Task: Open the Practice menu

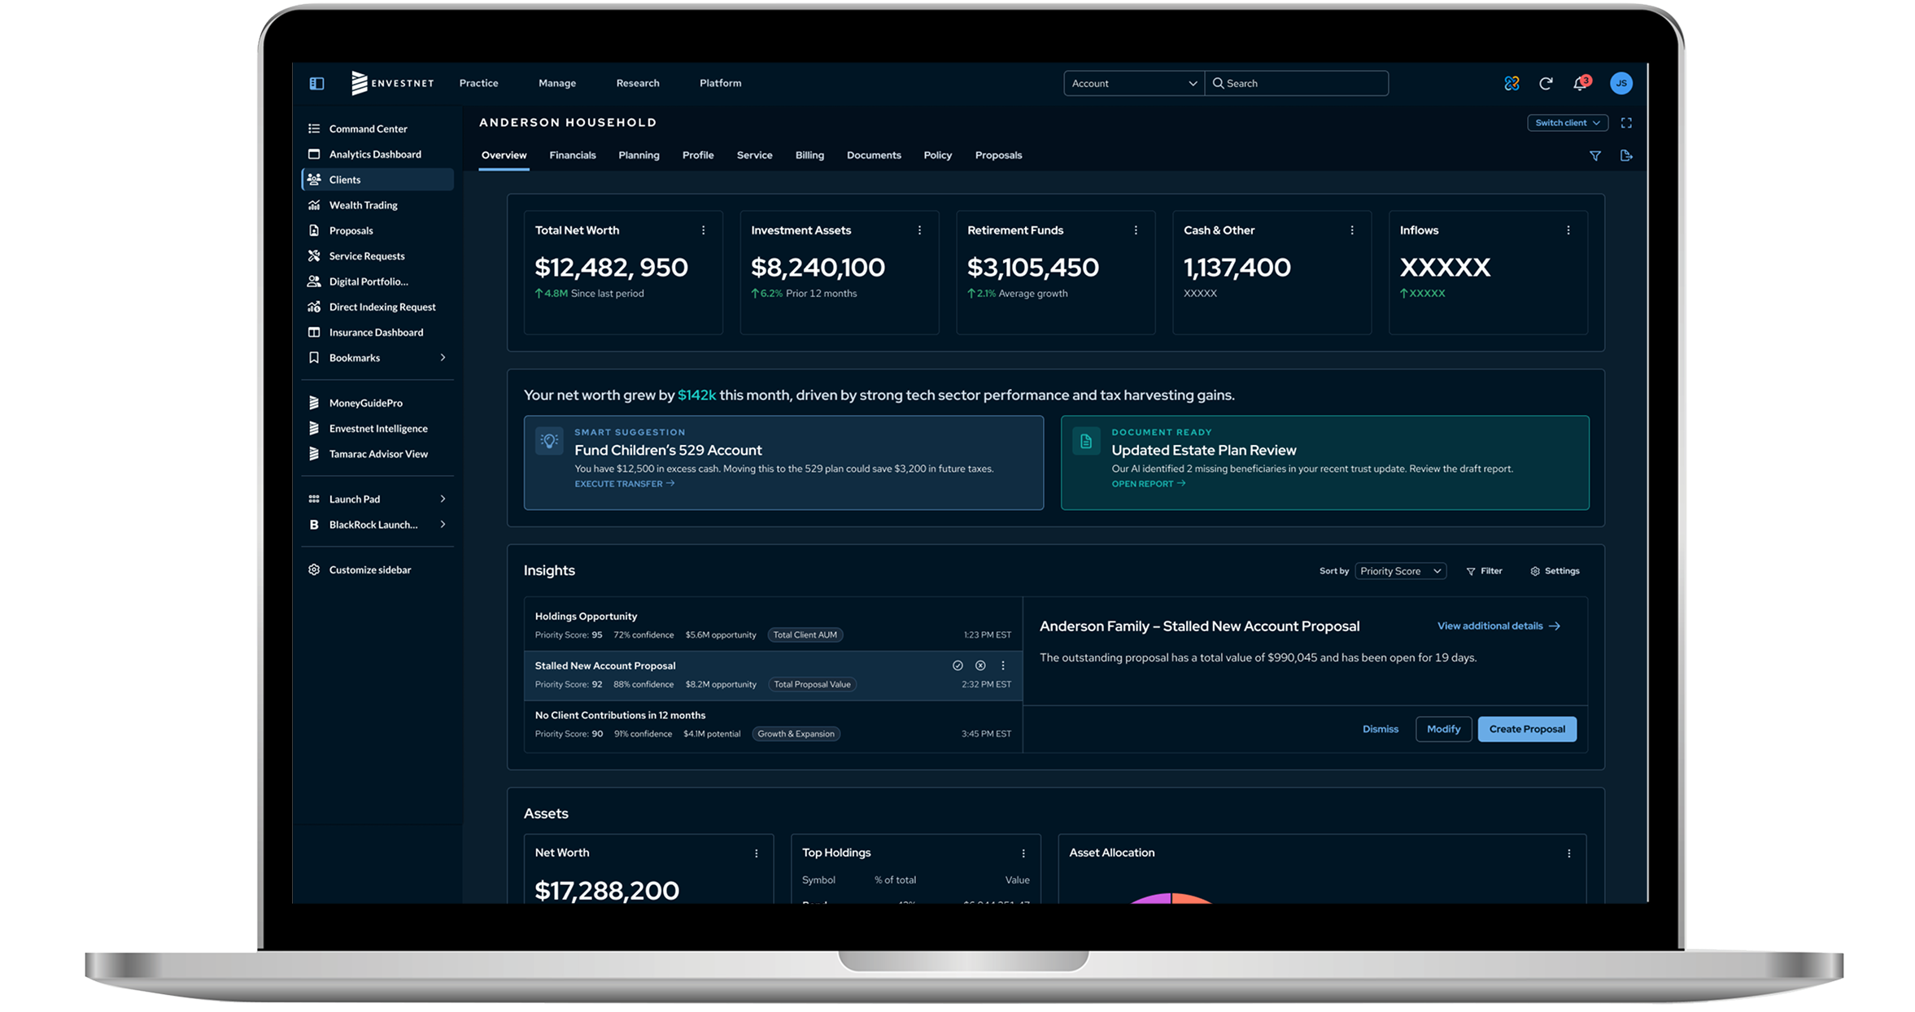Action: 478,83
